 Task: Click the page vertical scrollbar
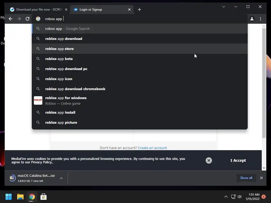coord(264,83)
